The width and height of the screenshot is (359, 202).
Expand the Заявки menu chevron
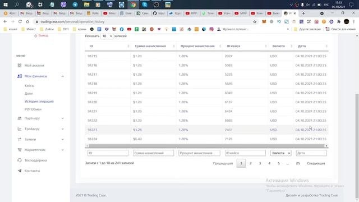point(62,140)
